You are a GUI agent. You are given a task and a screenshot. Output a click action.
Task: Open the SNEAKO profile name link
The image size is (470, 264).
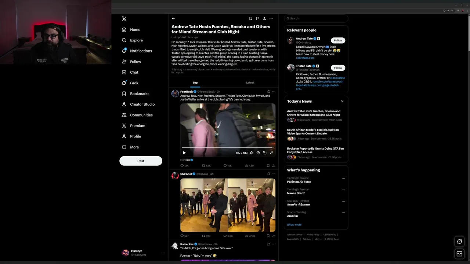pyautogui.click(x=186, y=174)
